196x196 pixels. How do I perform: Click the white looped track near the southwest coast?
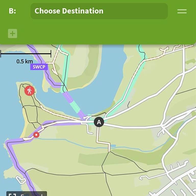point(21,179)
